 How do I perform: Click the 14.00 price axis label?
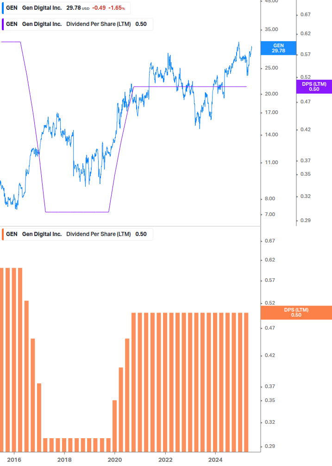[271, 134]
